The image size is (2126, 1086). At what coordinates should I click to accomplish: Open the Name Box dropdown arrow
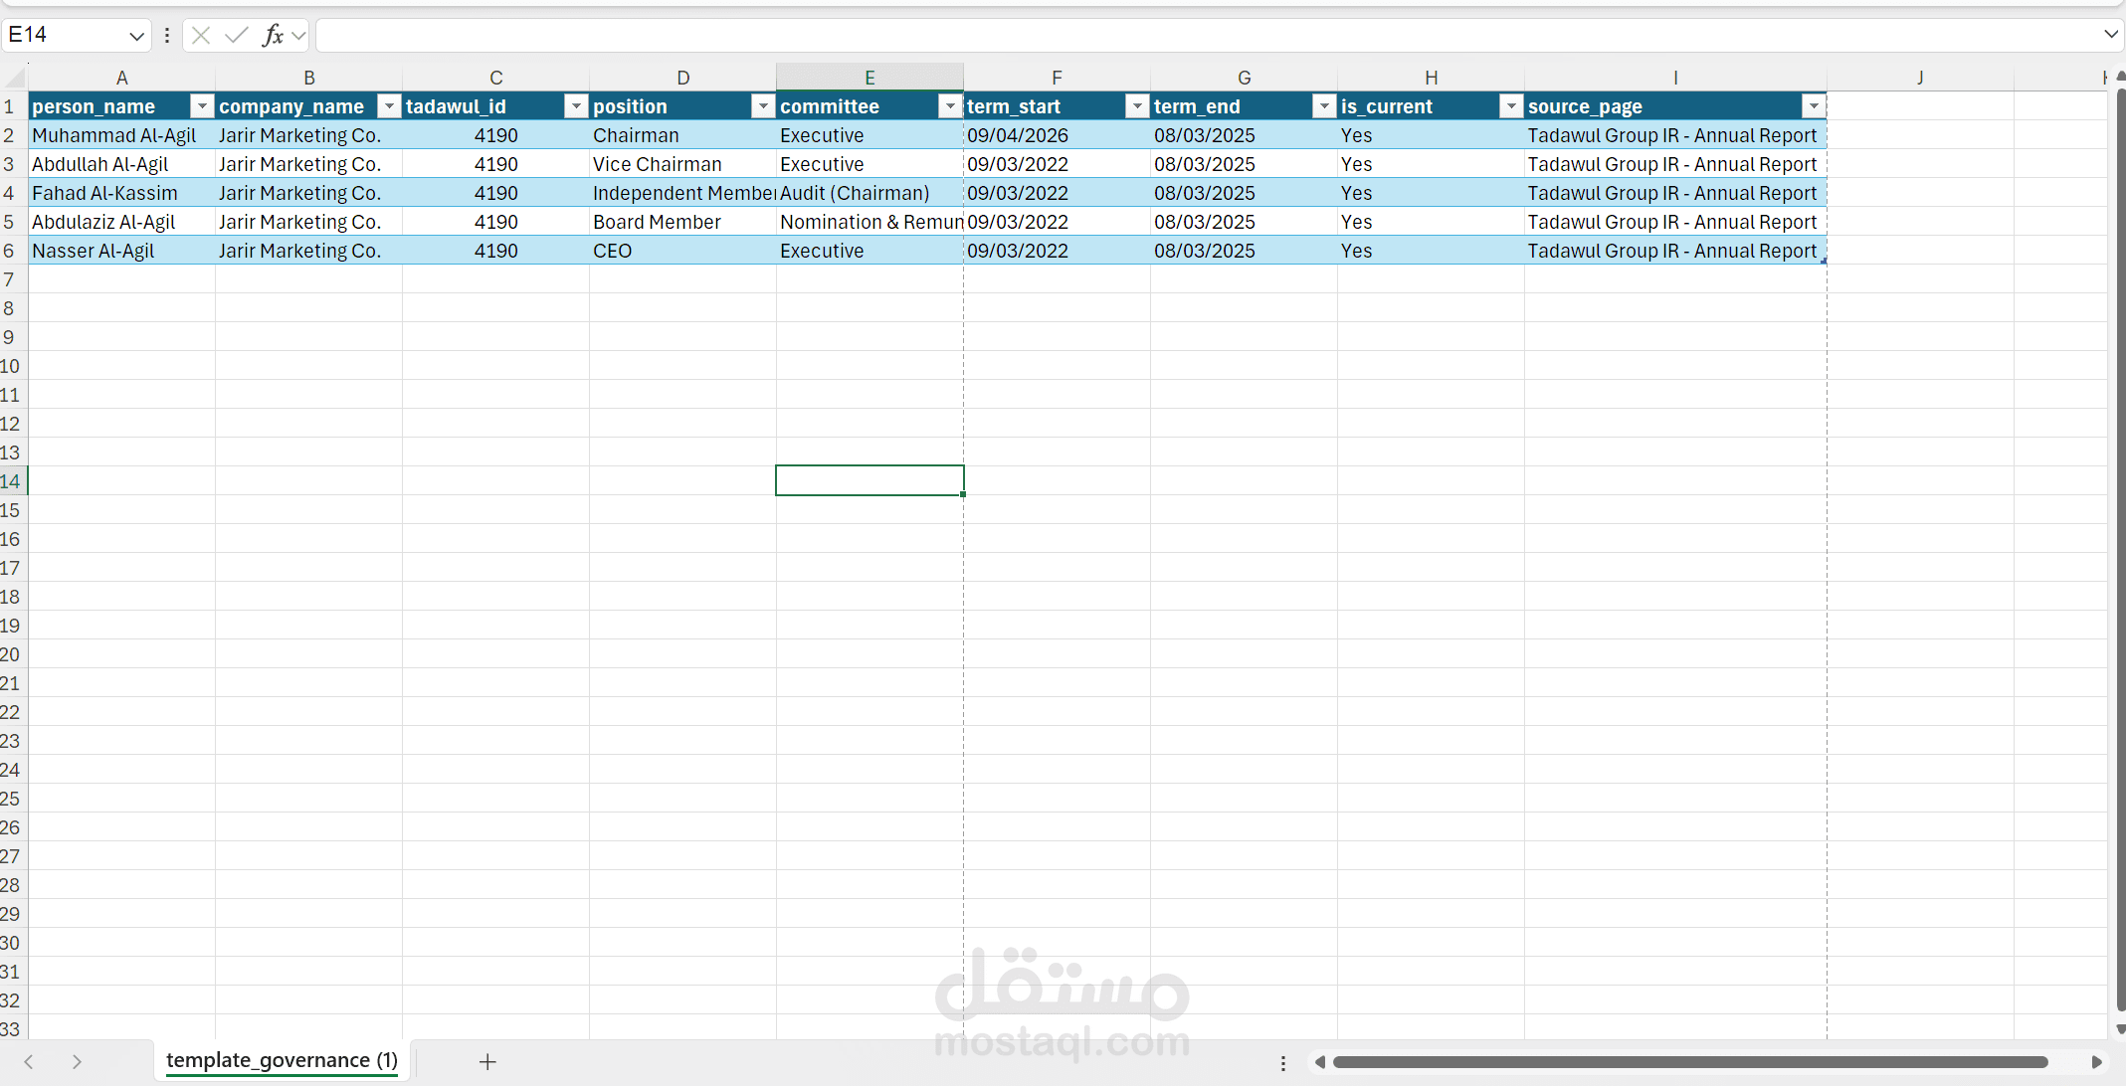pos(136,37)
